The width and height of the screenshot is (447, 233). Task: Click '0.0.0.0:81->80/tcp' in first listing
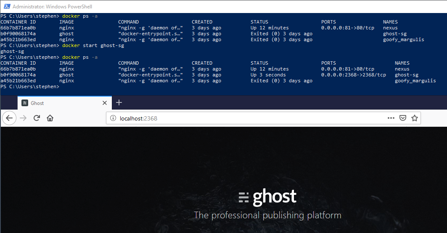(347, 28)
